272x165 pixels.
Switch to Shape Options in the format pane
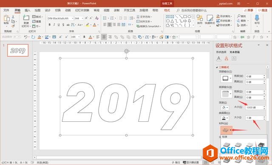tap(221, 52)
